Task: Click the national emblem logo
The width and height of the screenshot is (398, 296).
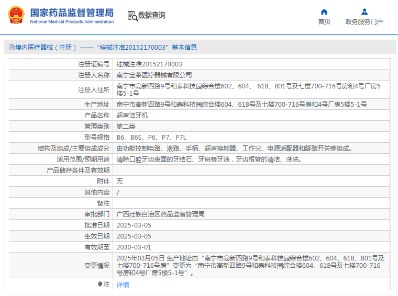Action: click(15, 15)
